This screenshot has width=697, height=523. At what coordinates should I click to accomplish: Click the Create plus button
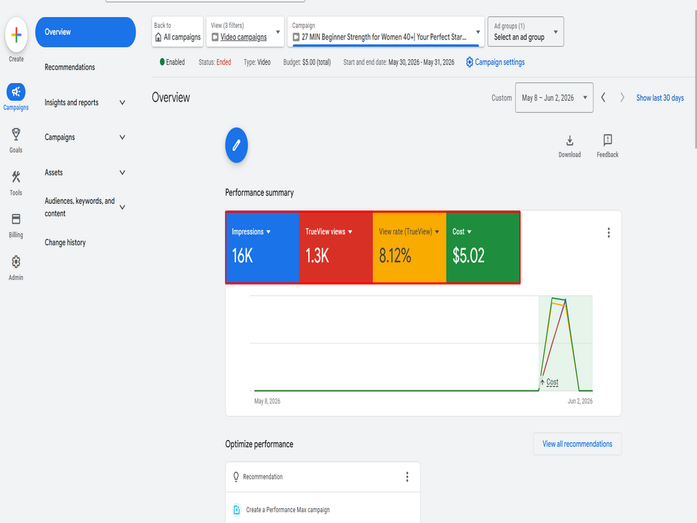16,35
